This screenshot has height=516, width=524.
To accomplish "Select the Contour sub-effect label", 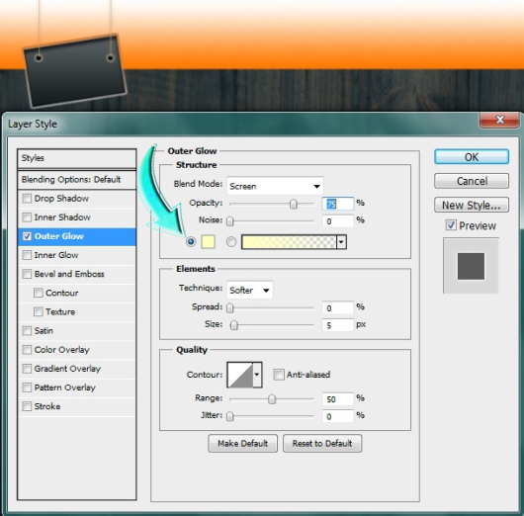I will coord(62,293).
